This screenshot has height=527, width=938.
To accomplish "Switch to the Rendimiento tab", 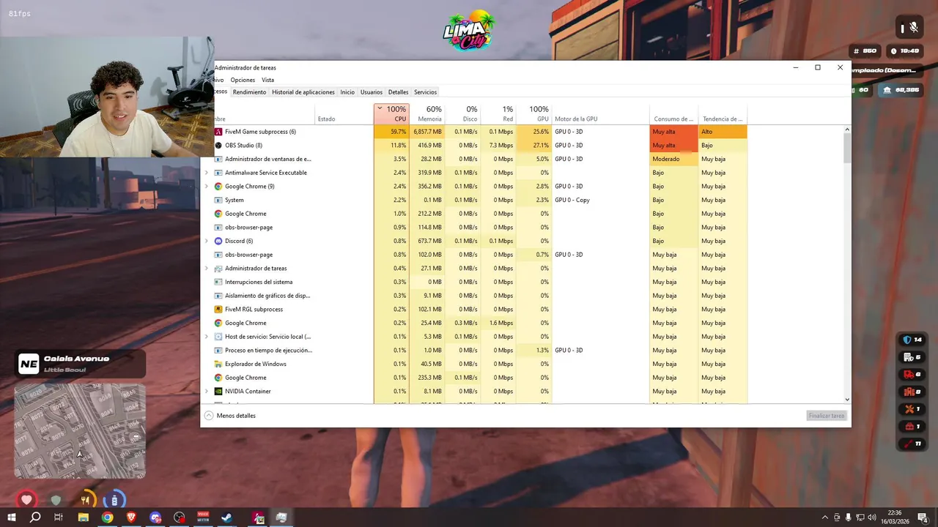I will click(249, 92).
